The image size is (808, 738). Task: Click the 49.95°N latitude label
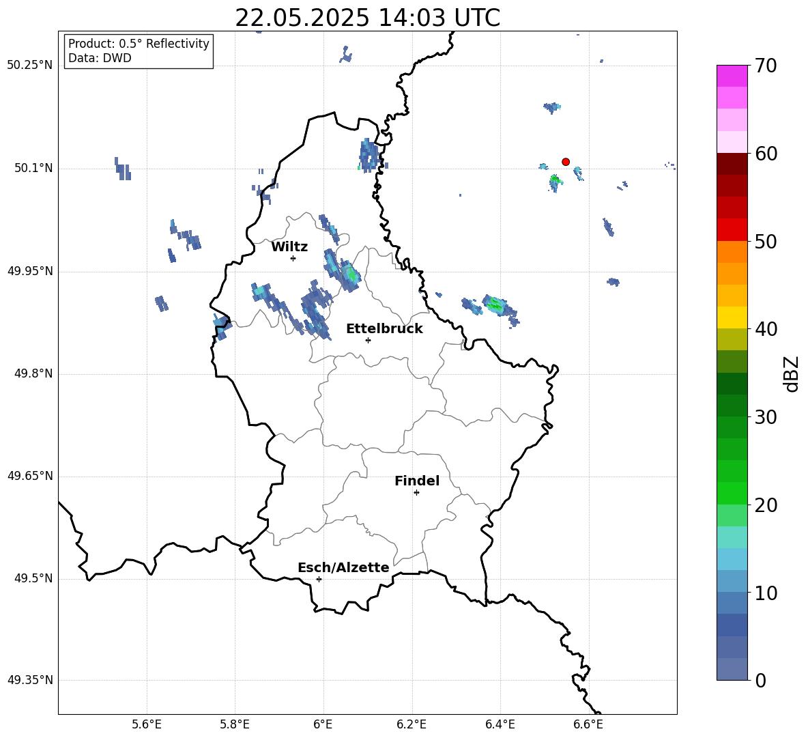click(x=30, y=271)
